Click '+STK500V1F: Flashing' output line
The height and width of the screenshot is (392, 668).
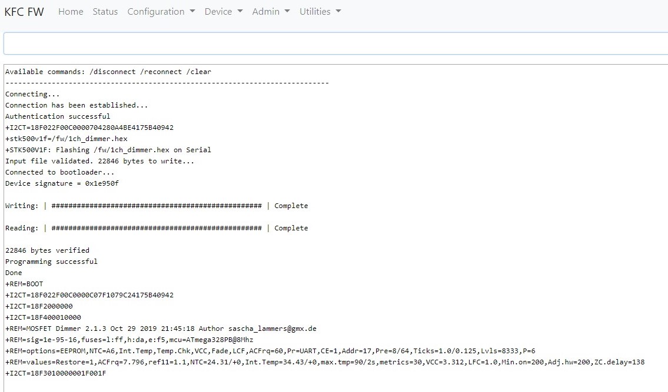click(108, 150)
